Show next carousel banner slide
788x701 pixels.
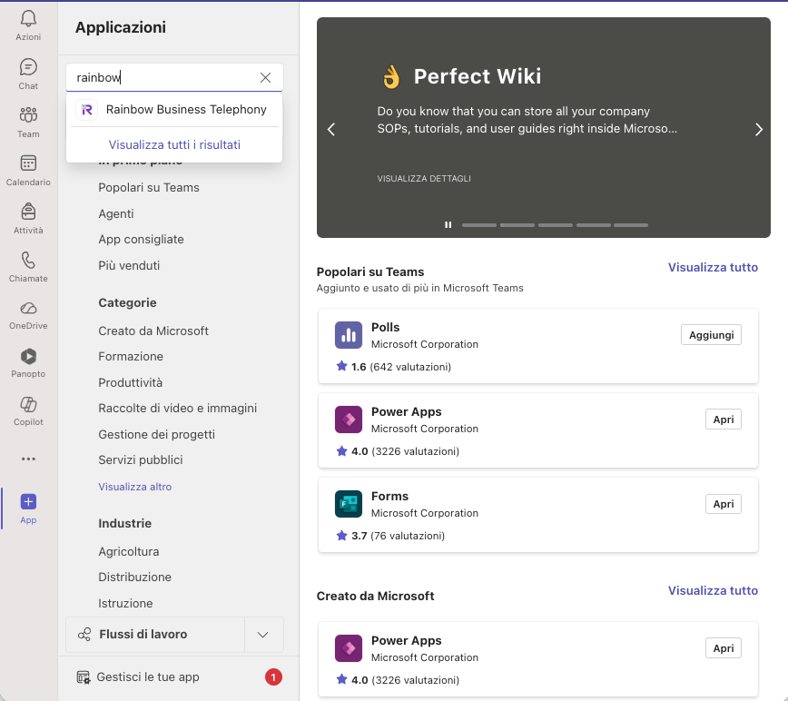tap(759, 130)
